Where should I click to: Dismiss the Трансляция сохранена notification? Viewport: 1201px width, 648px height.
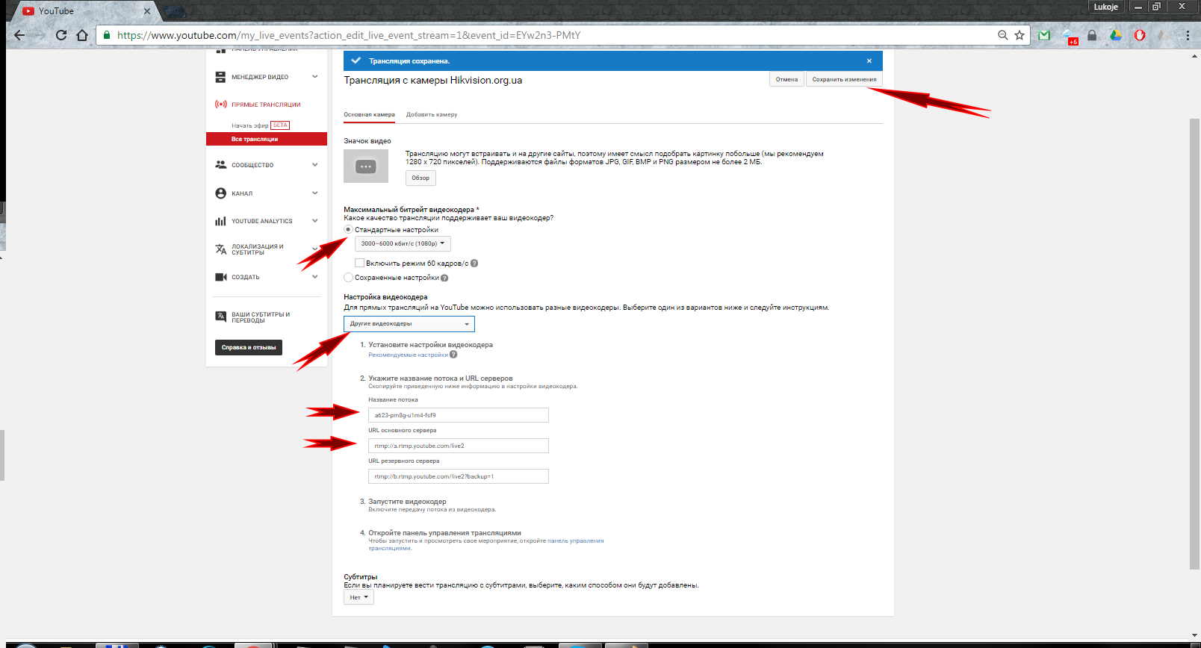pos(869,61)
